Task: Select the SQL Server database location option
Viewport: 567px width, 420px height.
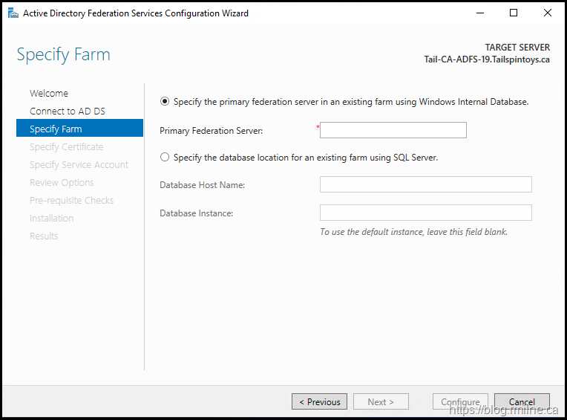Action: point(165,158)
